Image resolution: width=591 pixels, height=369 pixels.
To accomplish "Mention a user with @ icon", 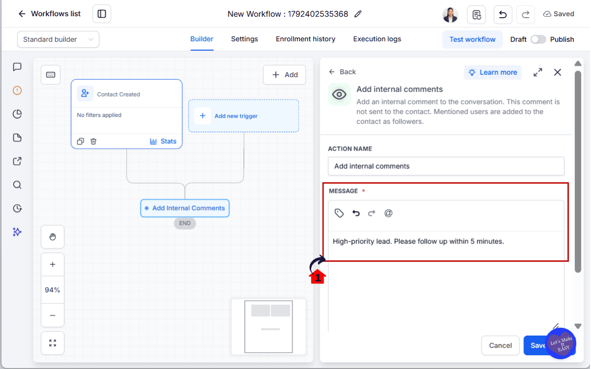I will pos(388,213).
